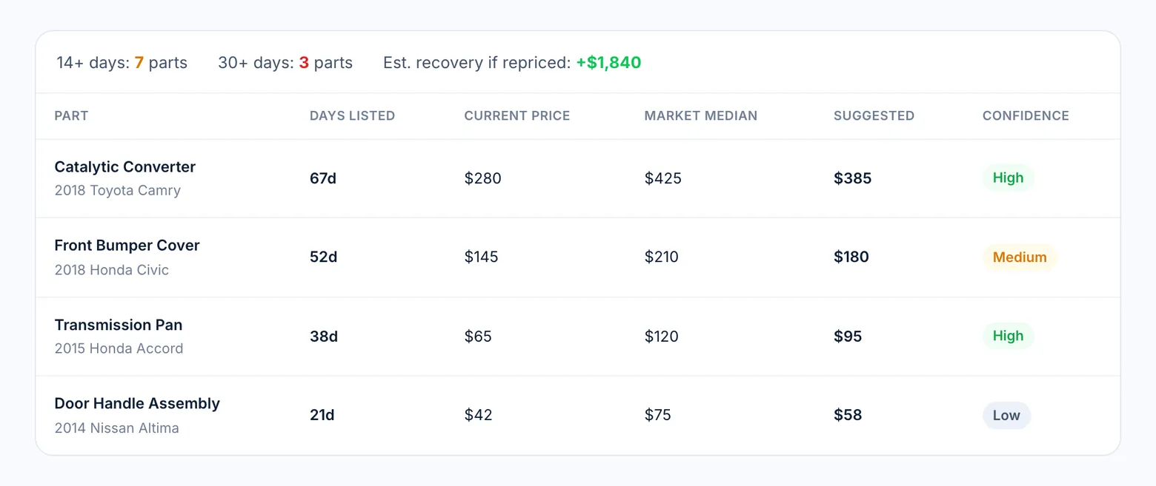The image size is (1156, 486).
Task: Sort by the Suggested column header
Action: (x=874, y=115)
